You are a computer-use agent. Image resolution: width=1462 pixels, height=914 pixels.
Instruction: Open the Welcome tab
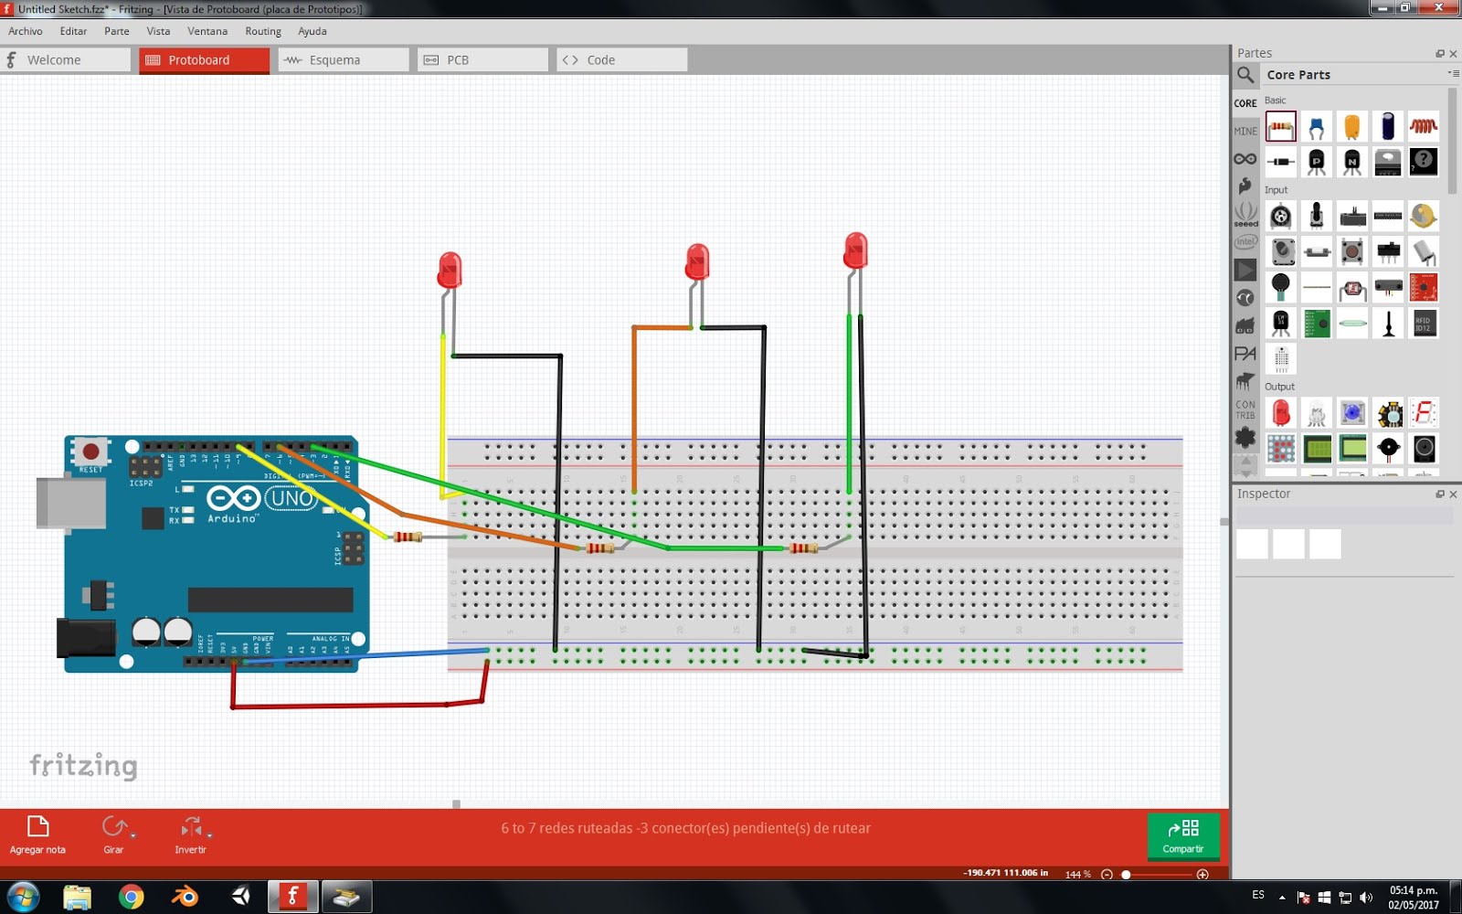click(x=66, y=60)
